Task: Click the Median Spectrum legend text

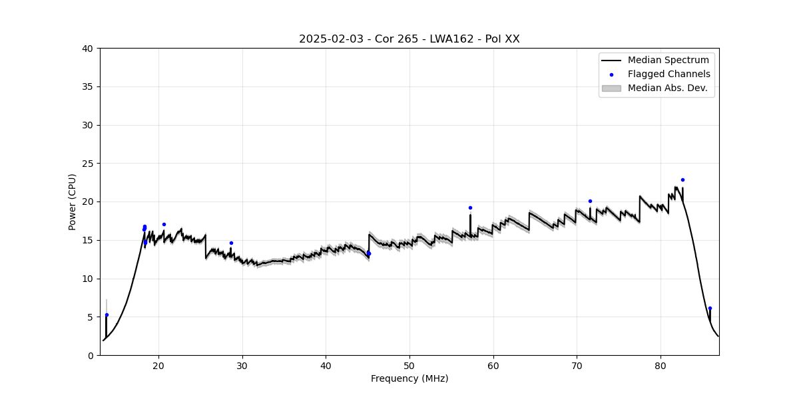Action: [668, 61]
